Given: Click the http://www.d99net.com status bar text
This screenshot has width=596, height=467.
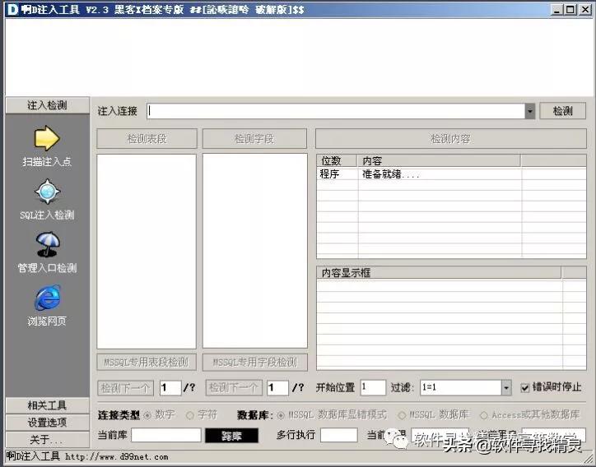Looking at the screenshot, I should pyautogui.click(x=116, y=457).
